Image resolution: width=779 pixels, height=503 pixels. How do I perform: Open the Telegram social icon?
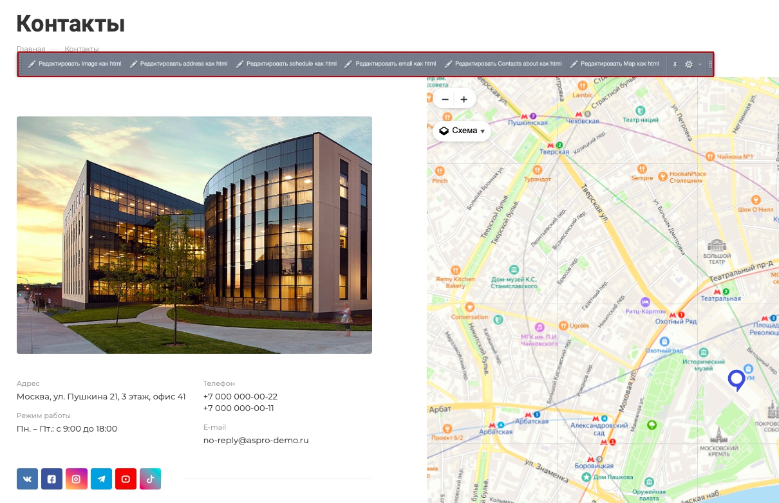[x=101, y=479]
